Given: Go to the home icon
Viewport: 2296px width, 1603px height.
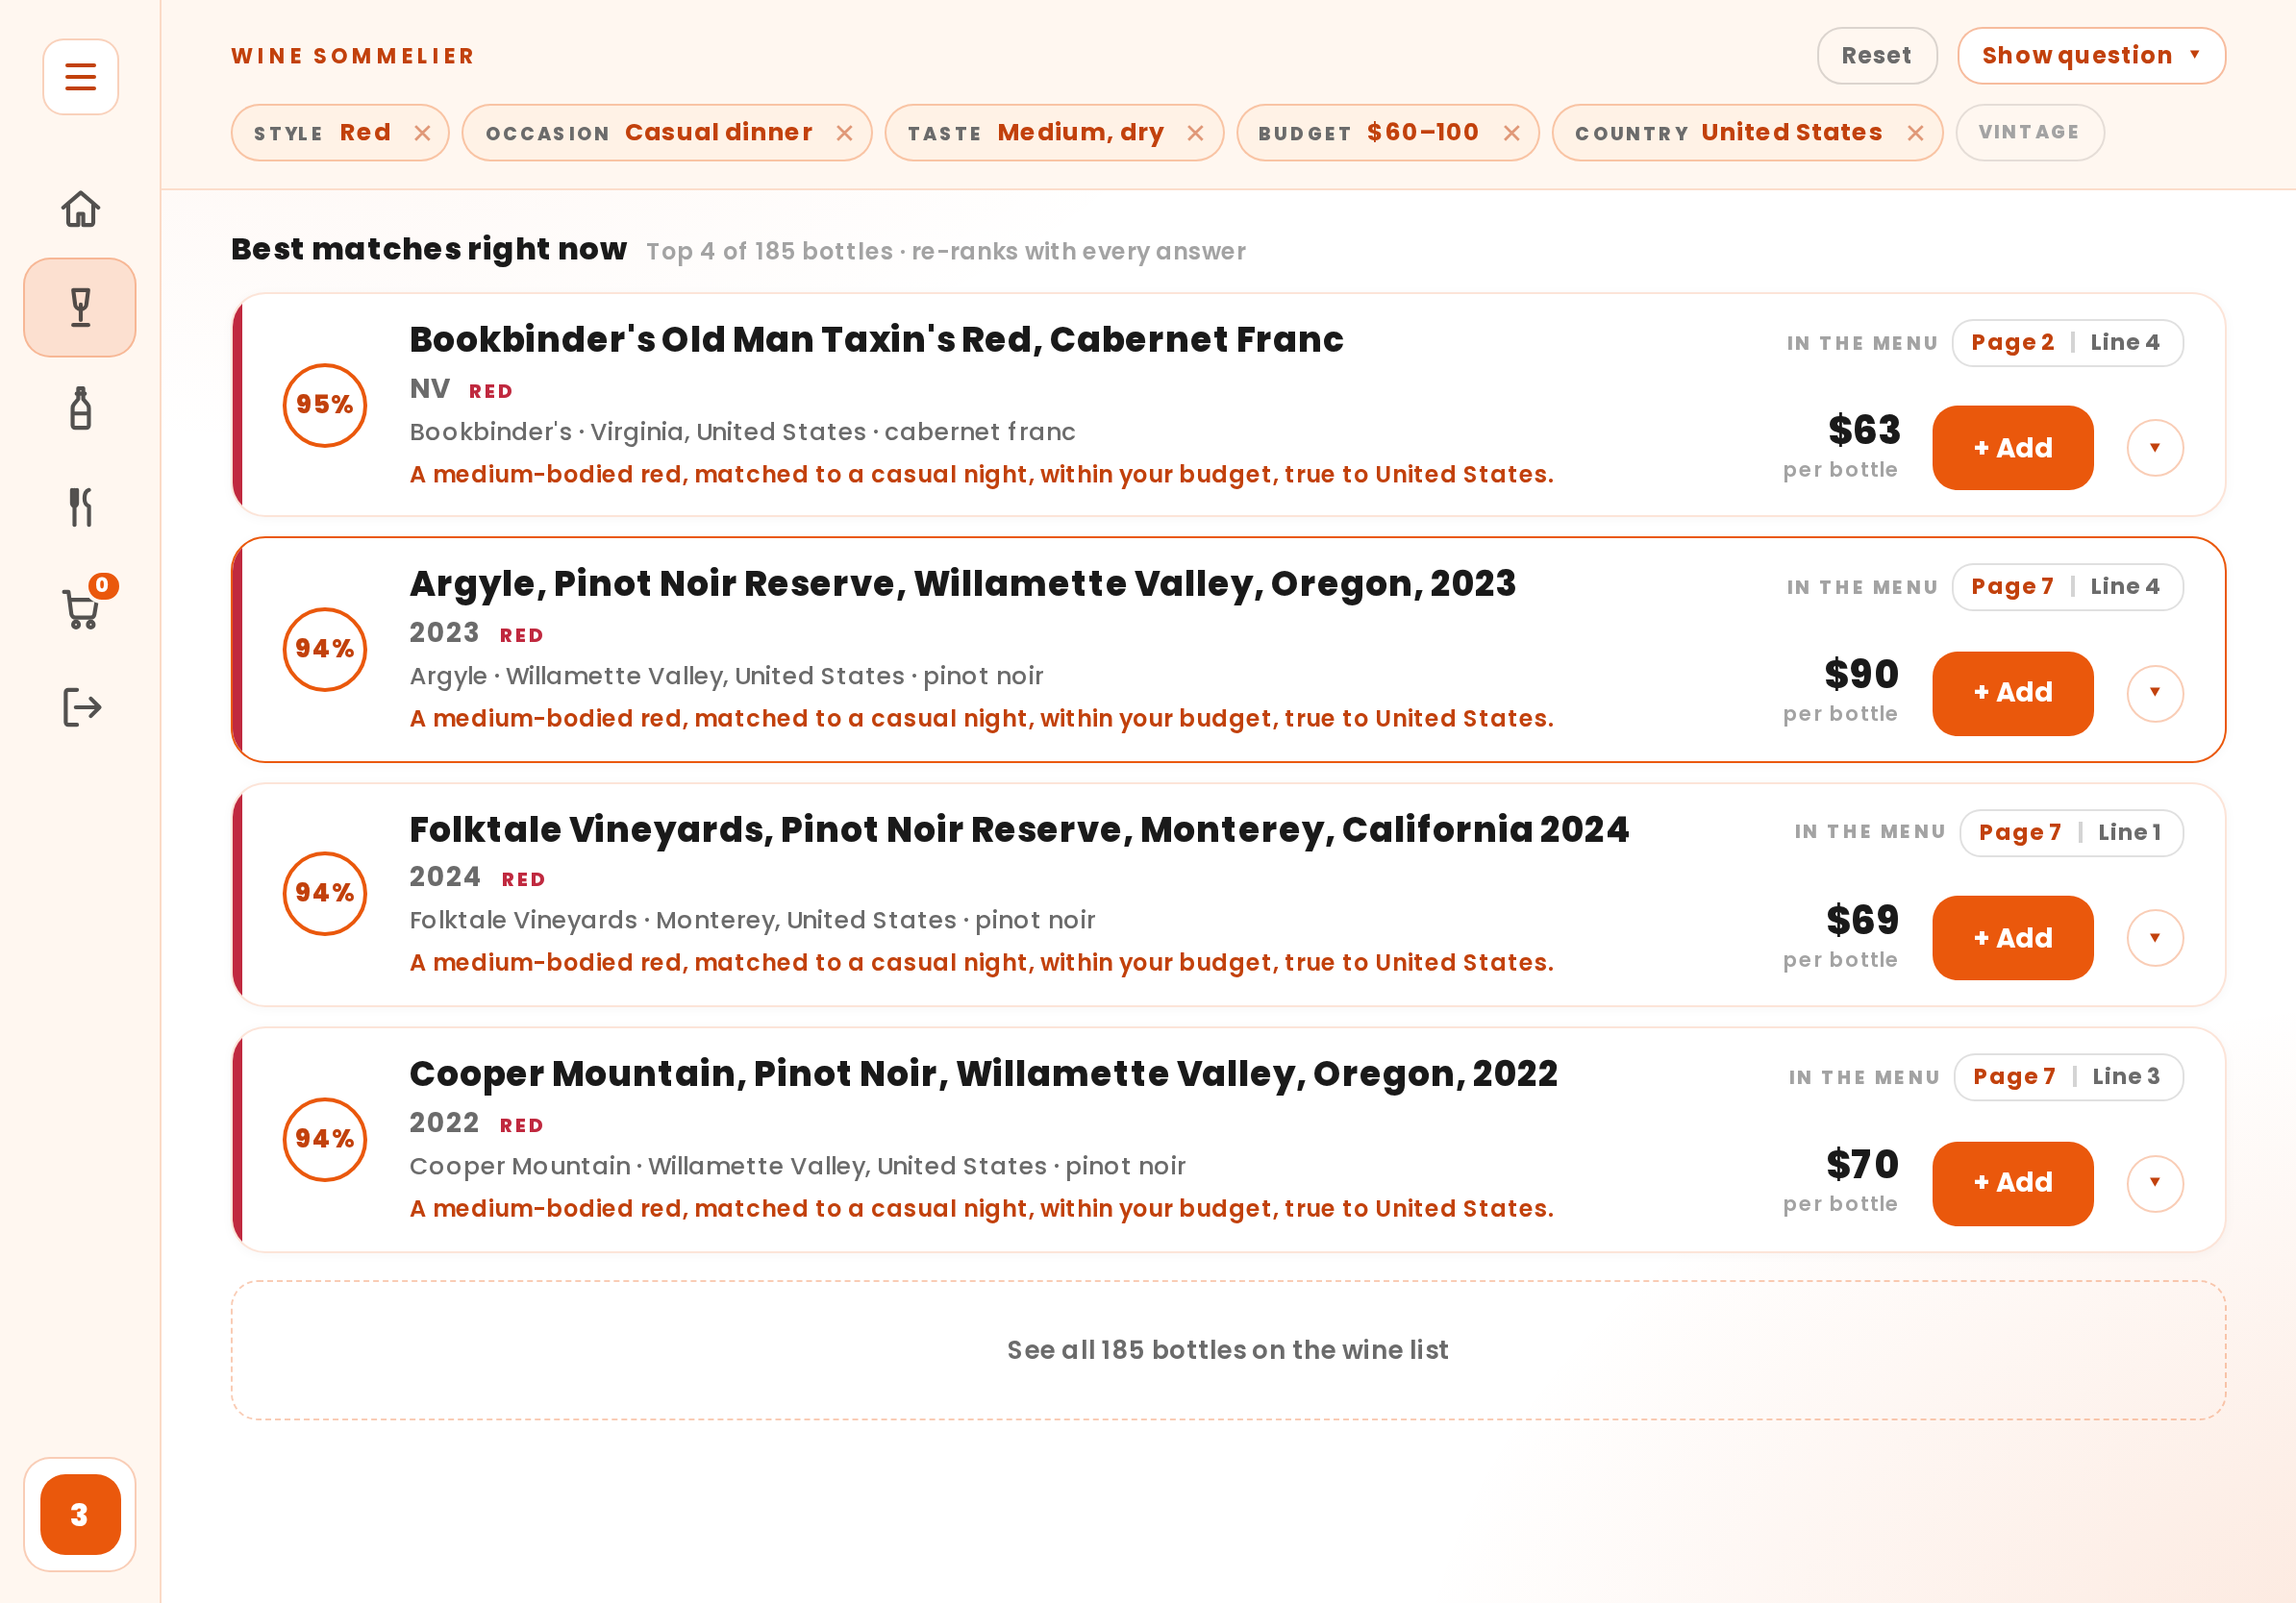Looking at the screenshot, I should 80,209.
